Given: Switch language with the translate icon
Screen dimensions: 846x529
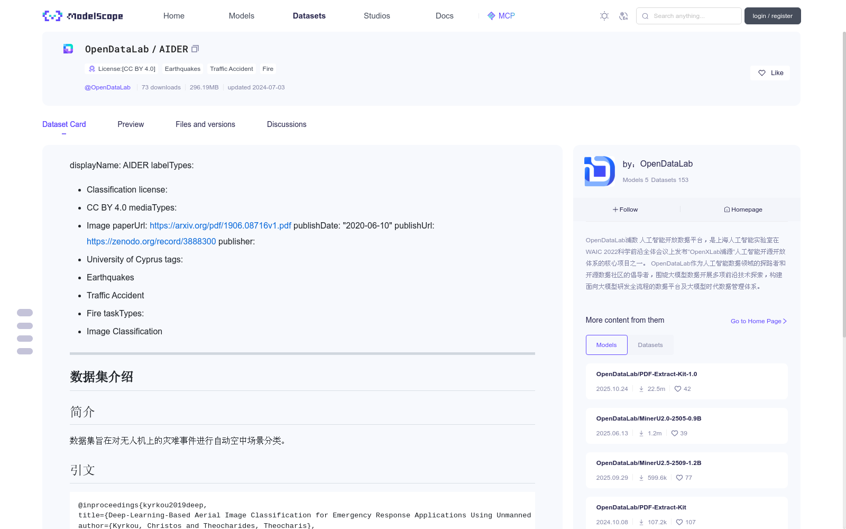Looking at the screenshot, I should click(623, 16).
